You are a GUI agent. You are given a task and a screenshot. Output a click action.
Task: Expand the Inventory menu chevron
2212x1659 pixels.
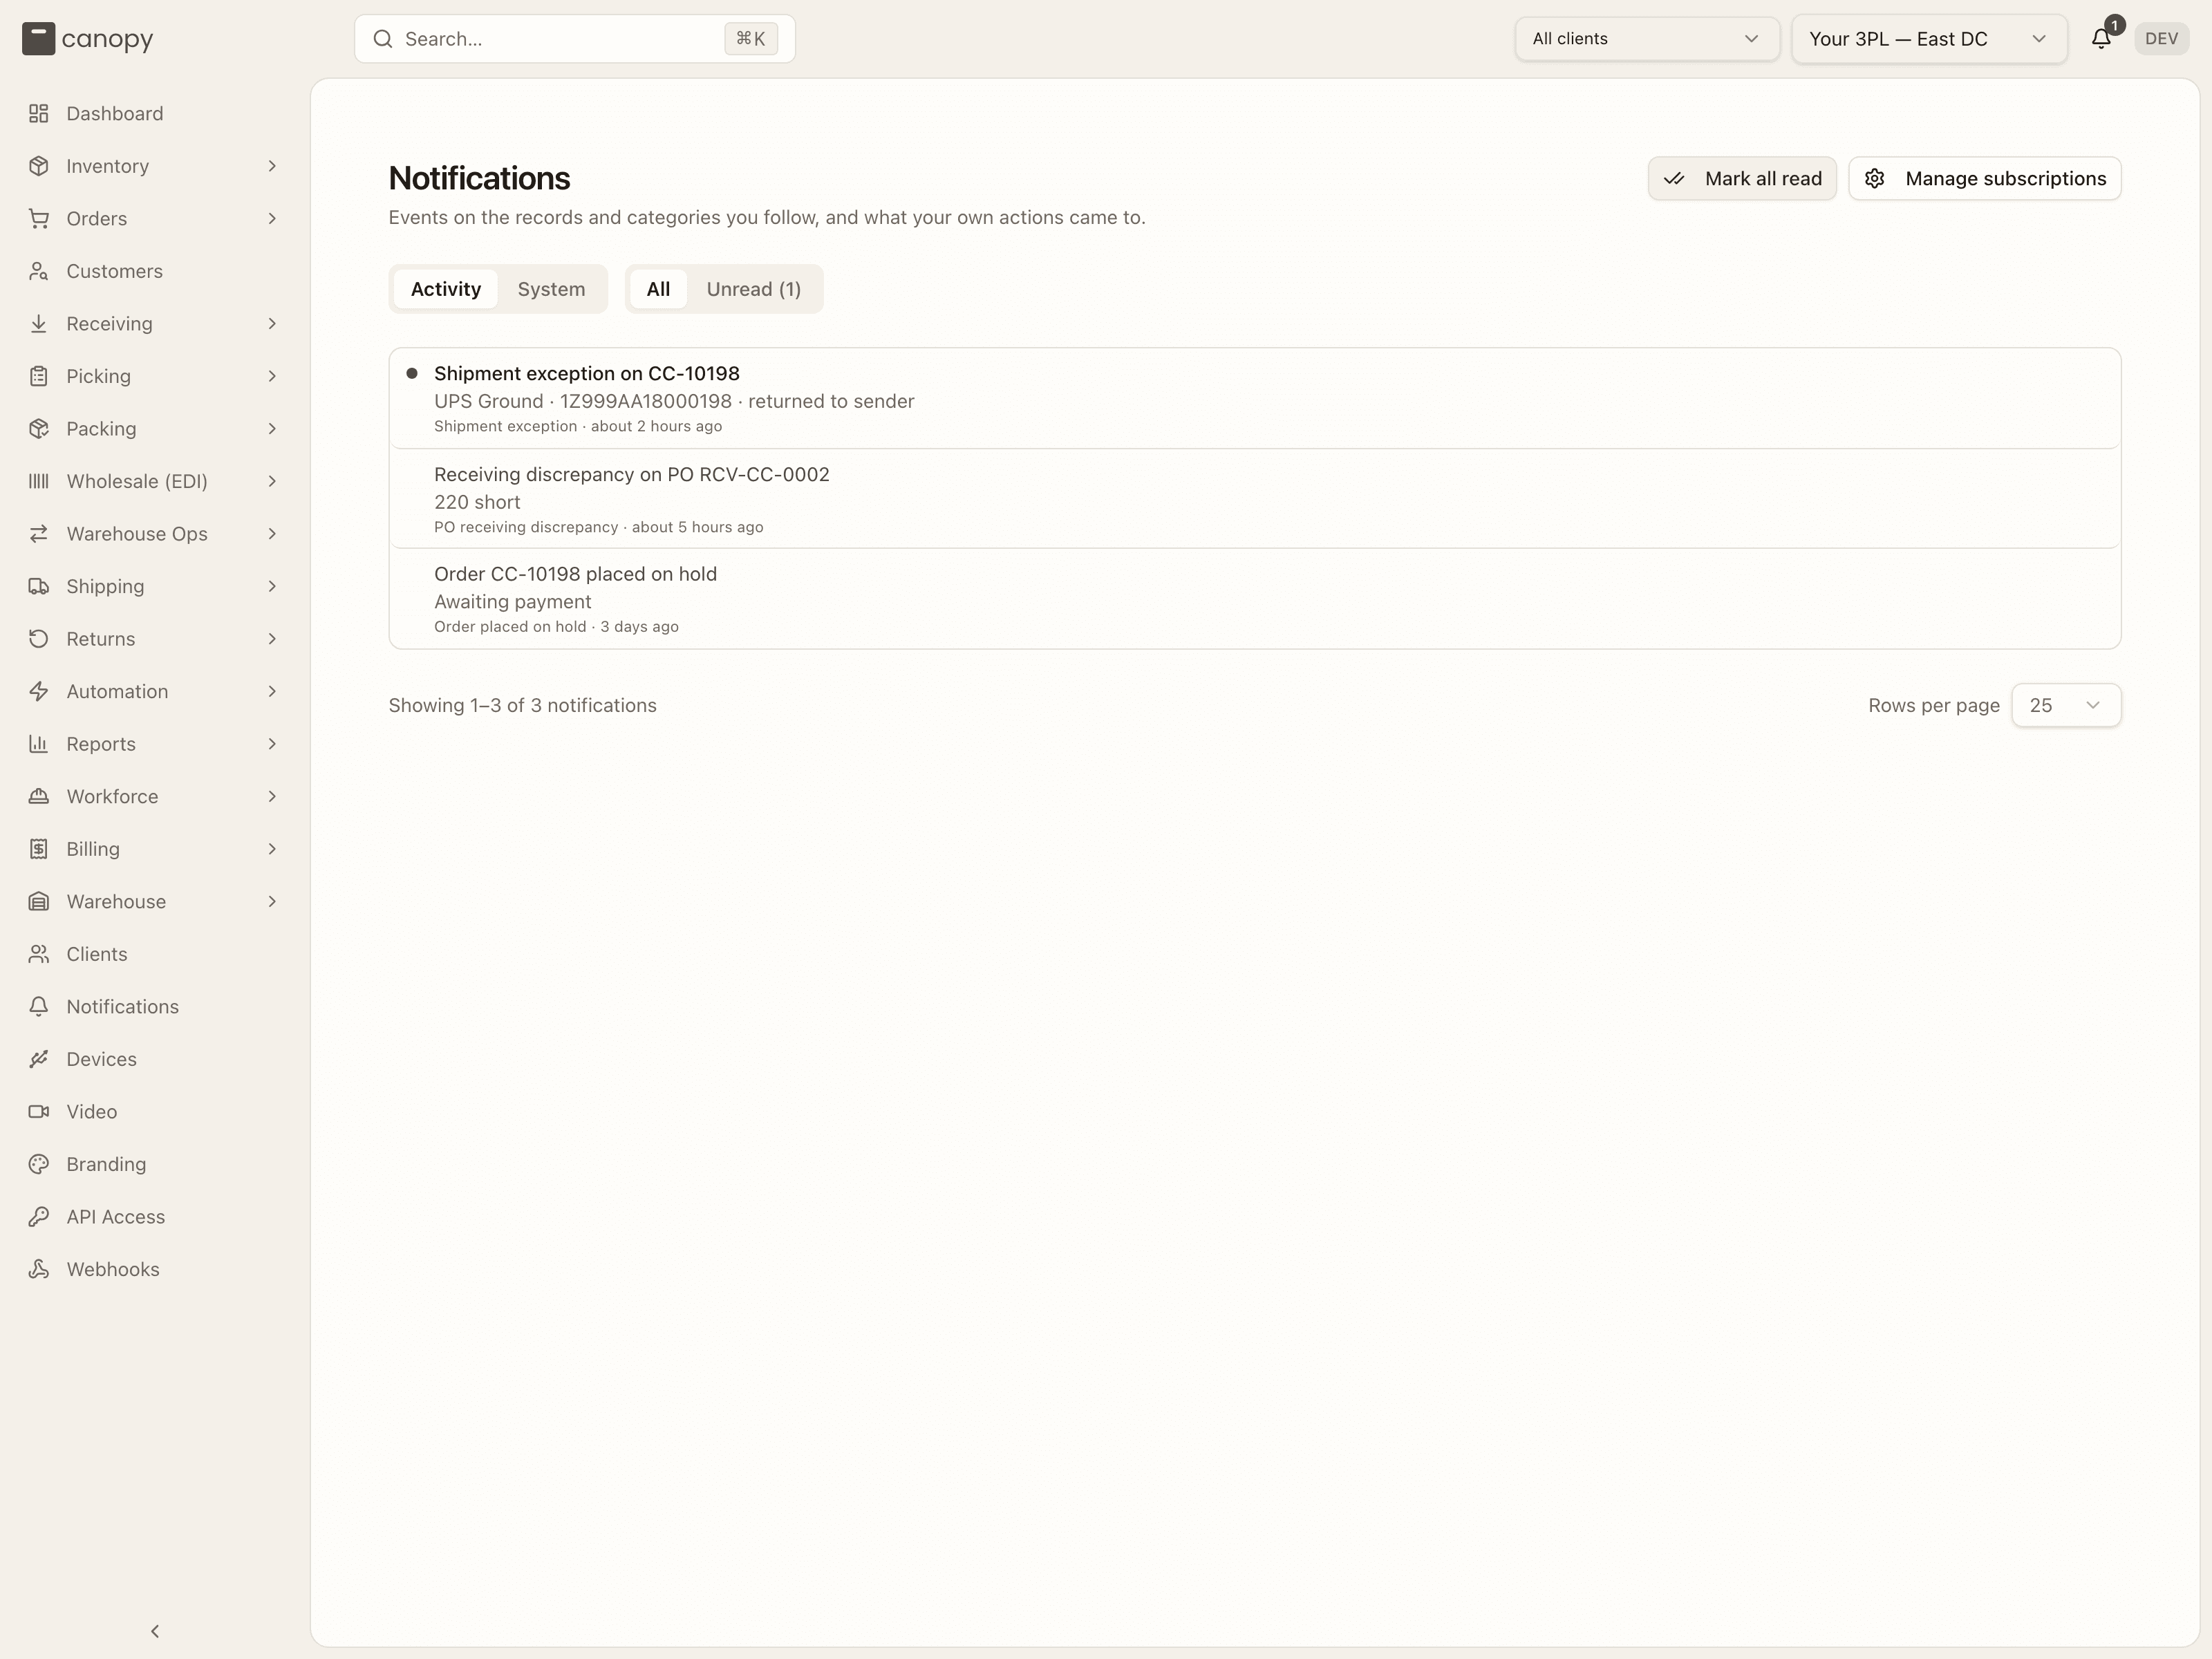(x=272, y=166)
